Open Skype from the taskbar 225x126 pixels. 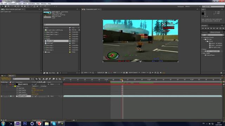click(x=54, y=124)
